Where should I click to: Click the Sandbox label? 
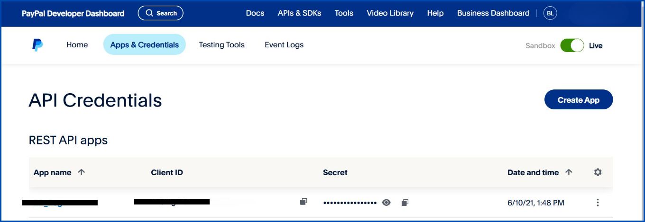[540, 46]
